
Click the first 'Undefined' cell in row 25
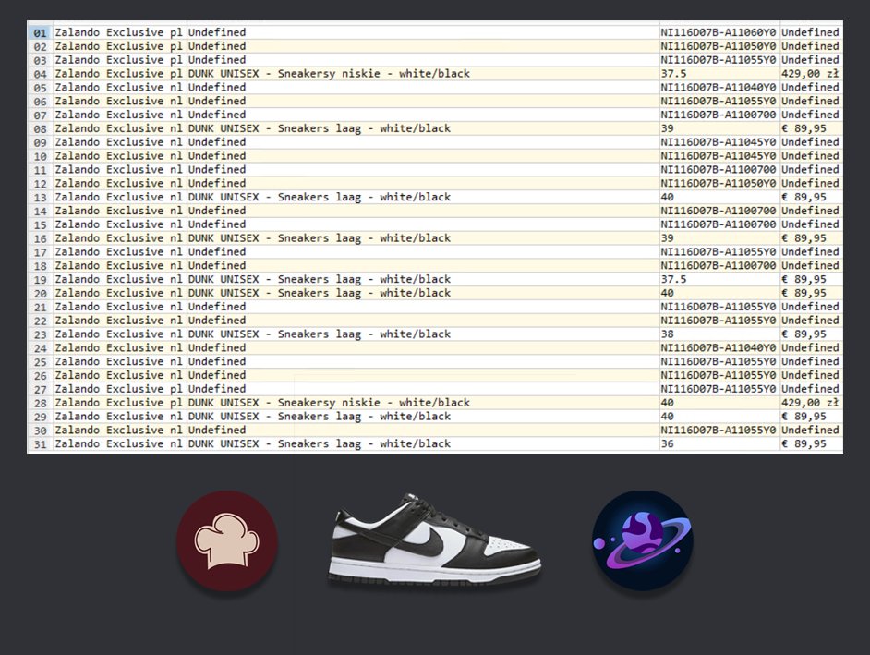(x=217, y=361)
